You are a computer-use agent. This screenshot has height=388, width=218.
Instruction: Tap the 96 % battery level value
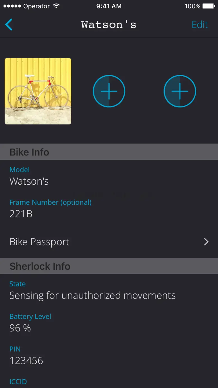[20, 328]
